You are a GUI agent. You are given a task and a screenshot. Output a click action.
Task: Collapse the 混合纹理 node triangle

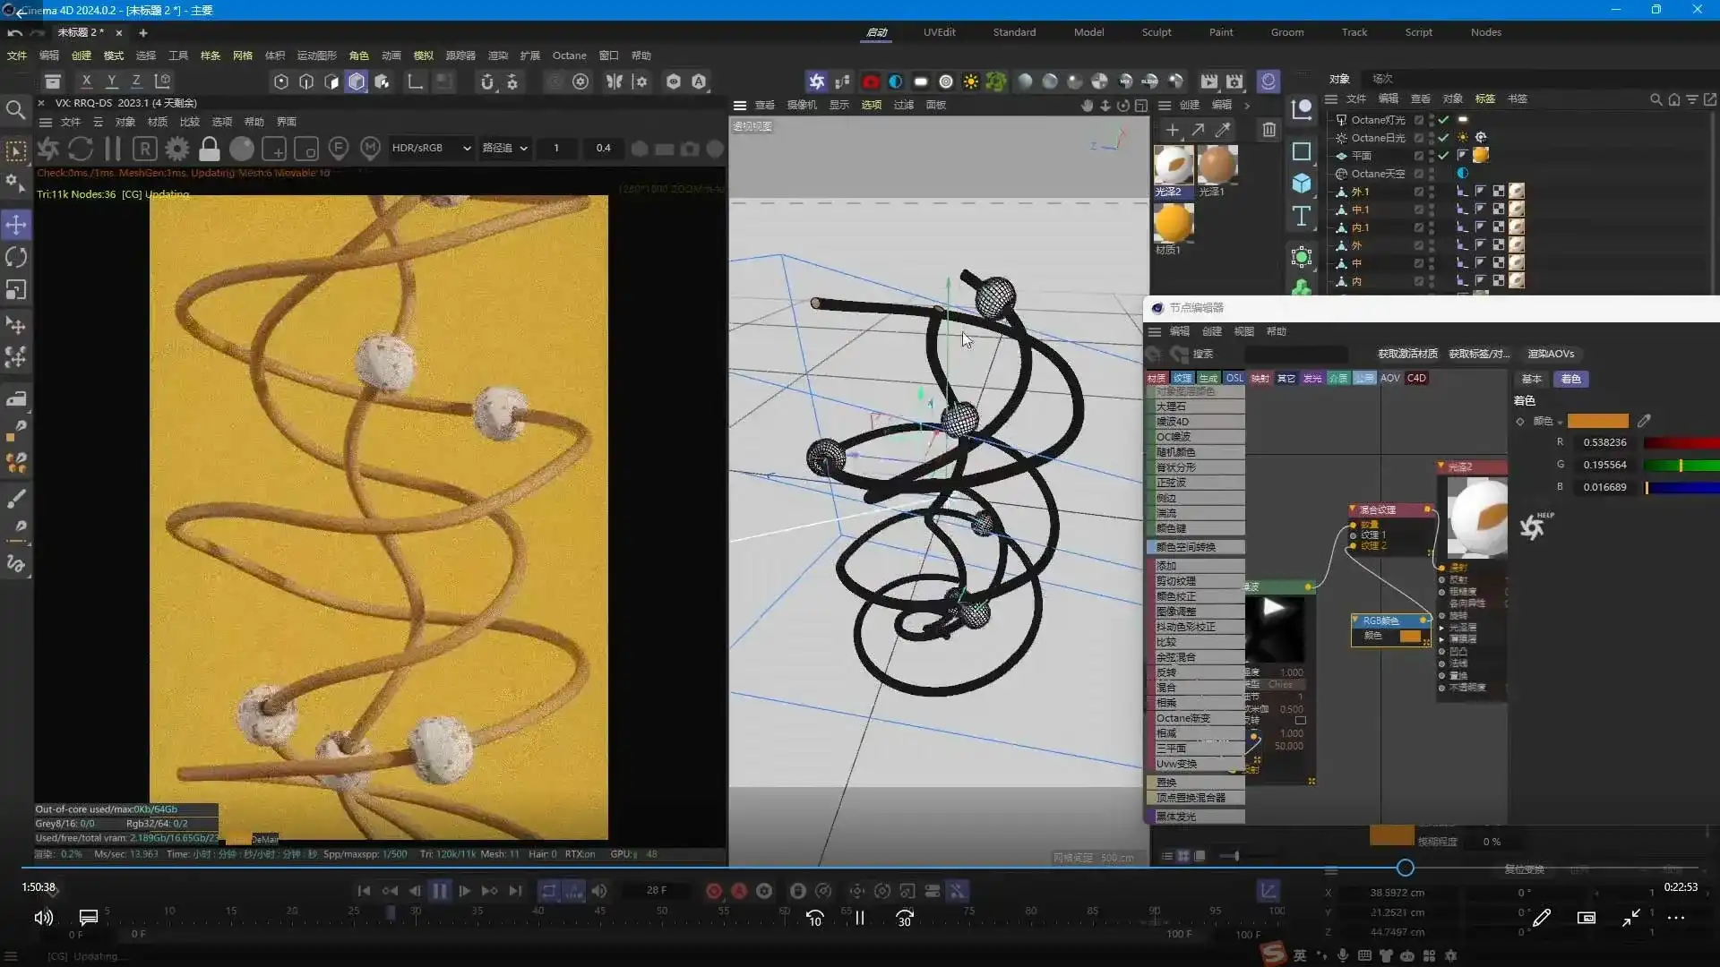1353,509
